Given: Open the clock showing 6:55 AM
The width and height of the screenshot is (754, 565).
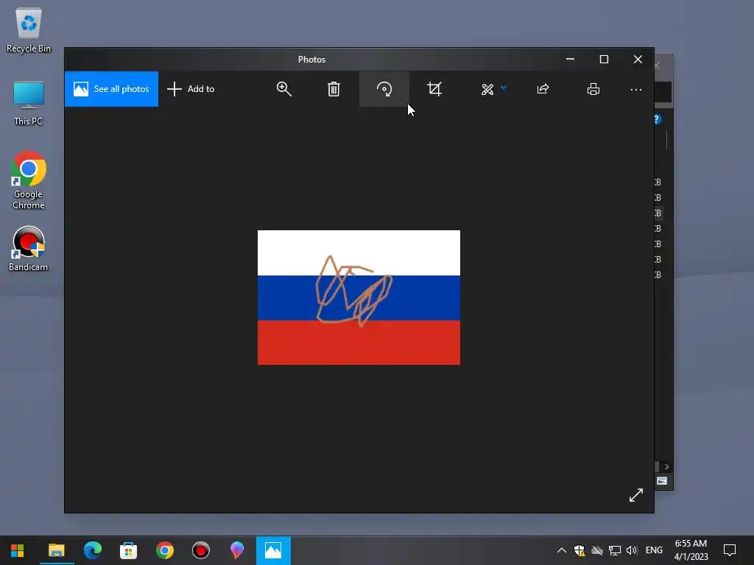Looking at the screenshot, I should pyautogui.click(x=691, y=550).
